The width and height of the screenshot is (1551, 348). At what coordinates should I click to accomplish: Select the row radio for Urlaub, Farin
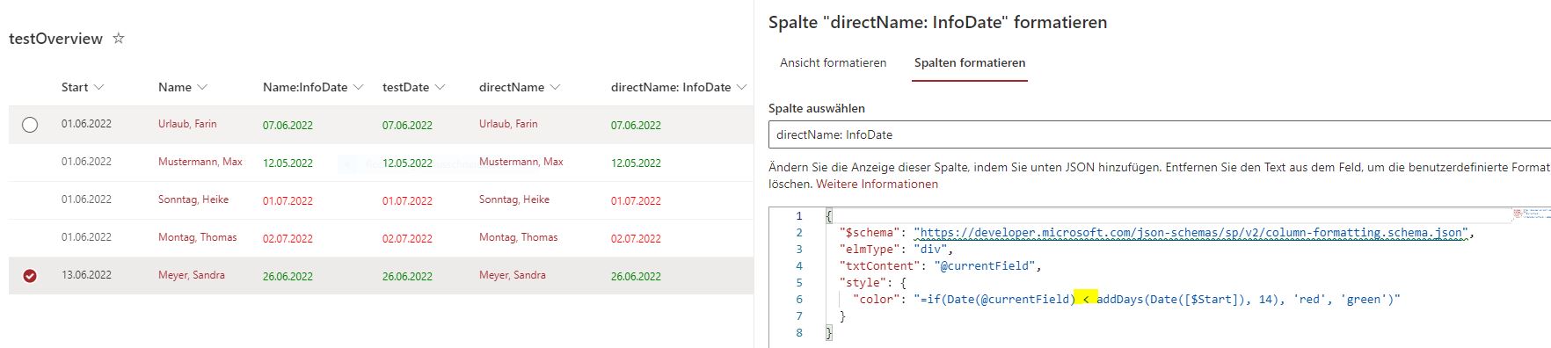pyautogui.click(x=30, y=125)
